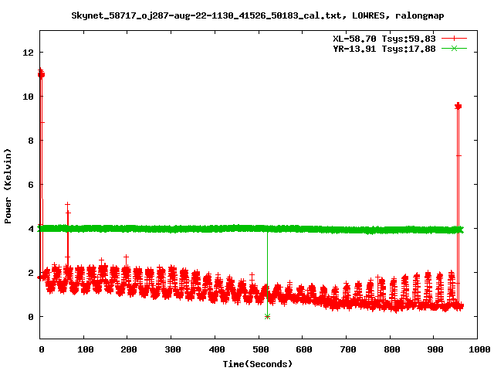Click the y-axis tick label 8
This screenshot has height=371, width=494.
[x=31, y=141]
